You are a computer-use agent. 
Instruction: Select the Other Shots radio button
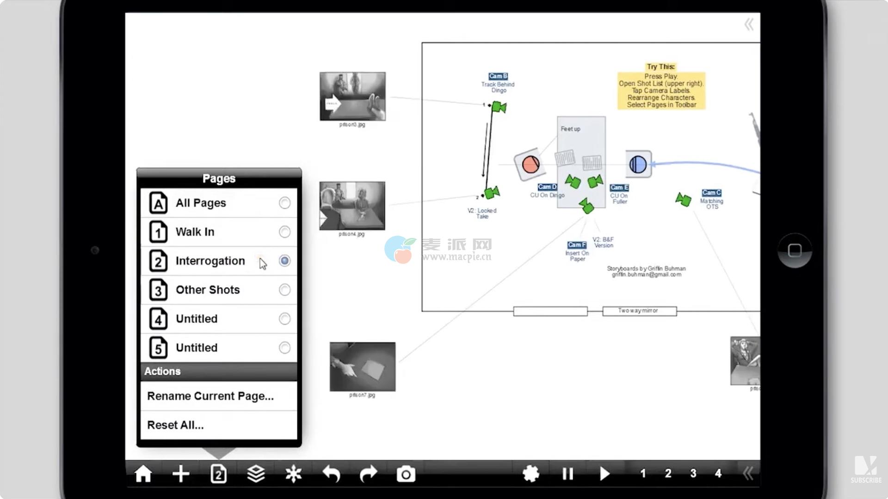tap(284, 290)
